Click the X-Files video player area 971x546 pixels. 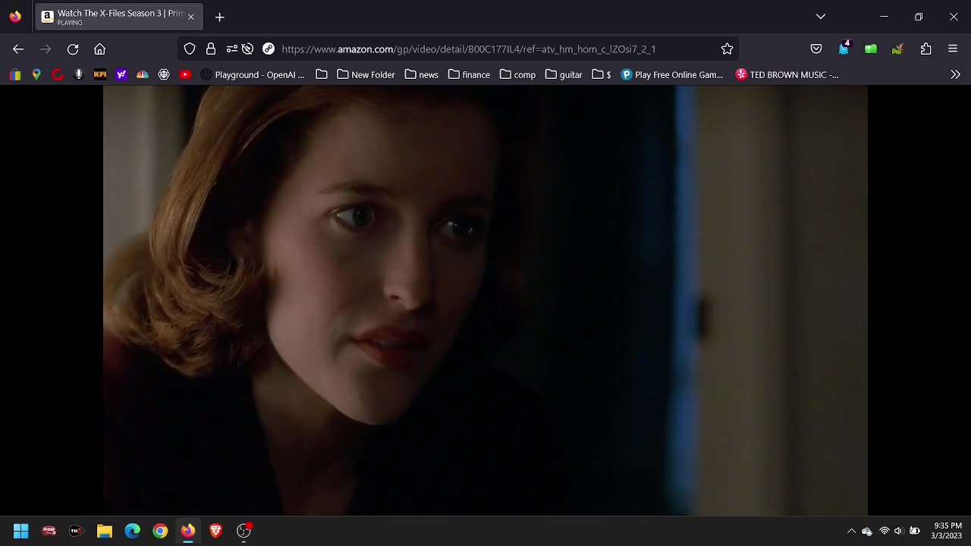[x=485, y=300]
